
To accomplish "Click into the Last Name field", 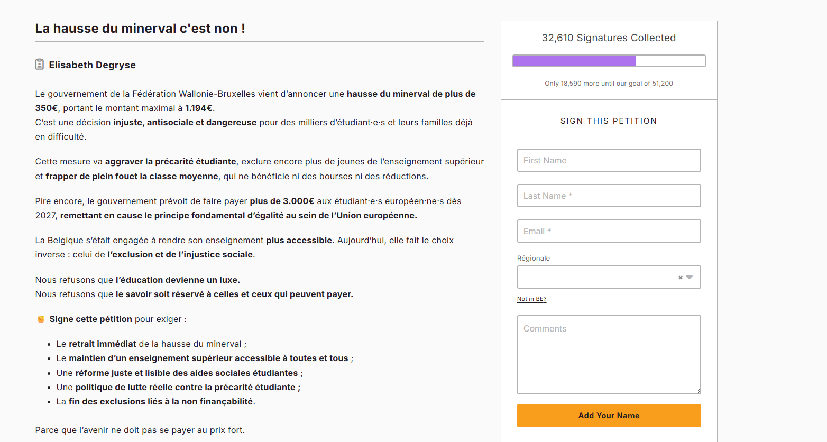I will coord(609,196).
